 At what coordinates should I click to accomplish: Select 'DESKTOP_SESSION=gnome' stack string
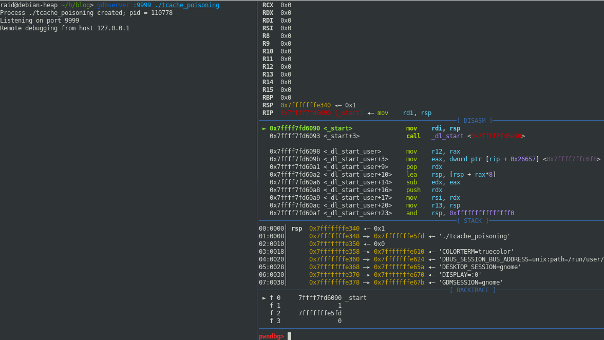click(x=480, y=267)
